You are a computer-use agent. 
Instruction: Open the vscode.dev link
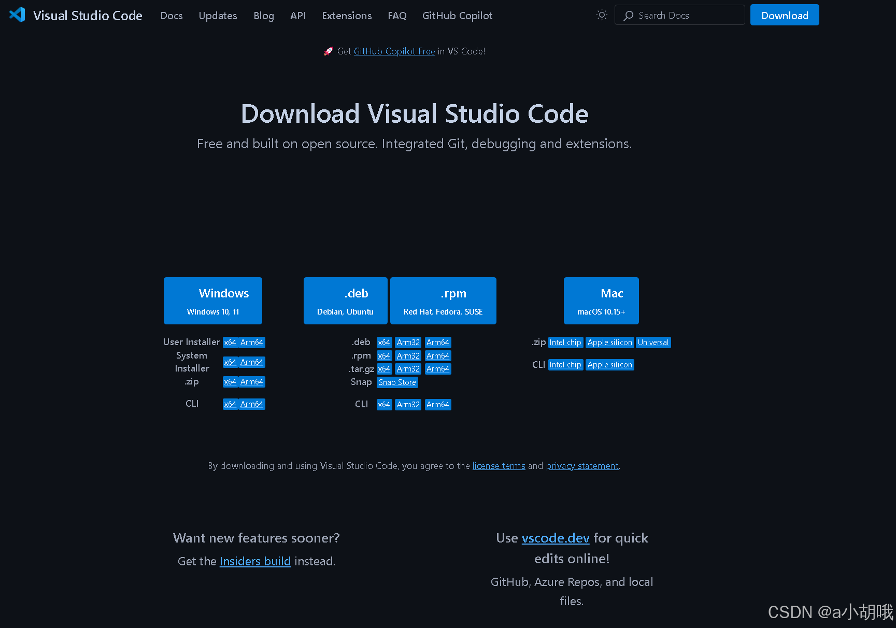(x=556, y=538)
